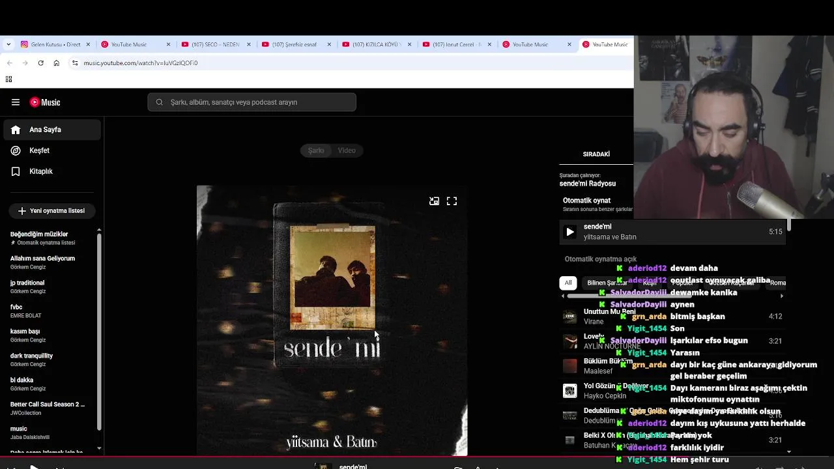This screenshot has width=834, height=469.
Task: Reload the current page
Action: 40,63
